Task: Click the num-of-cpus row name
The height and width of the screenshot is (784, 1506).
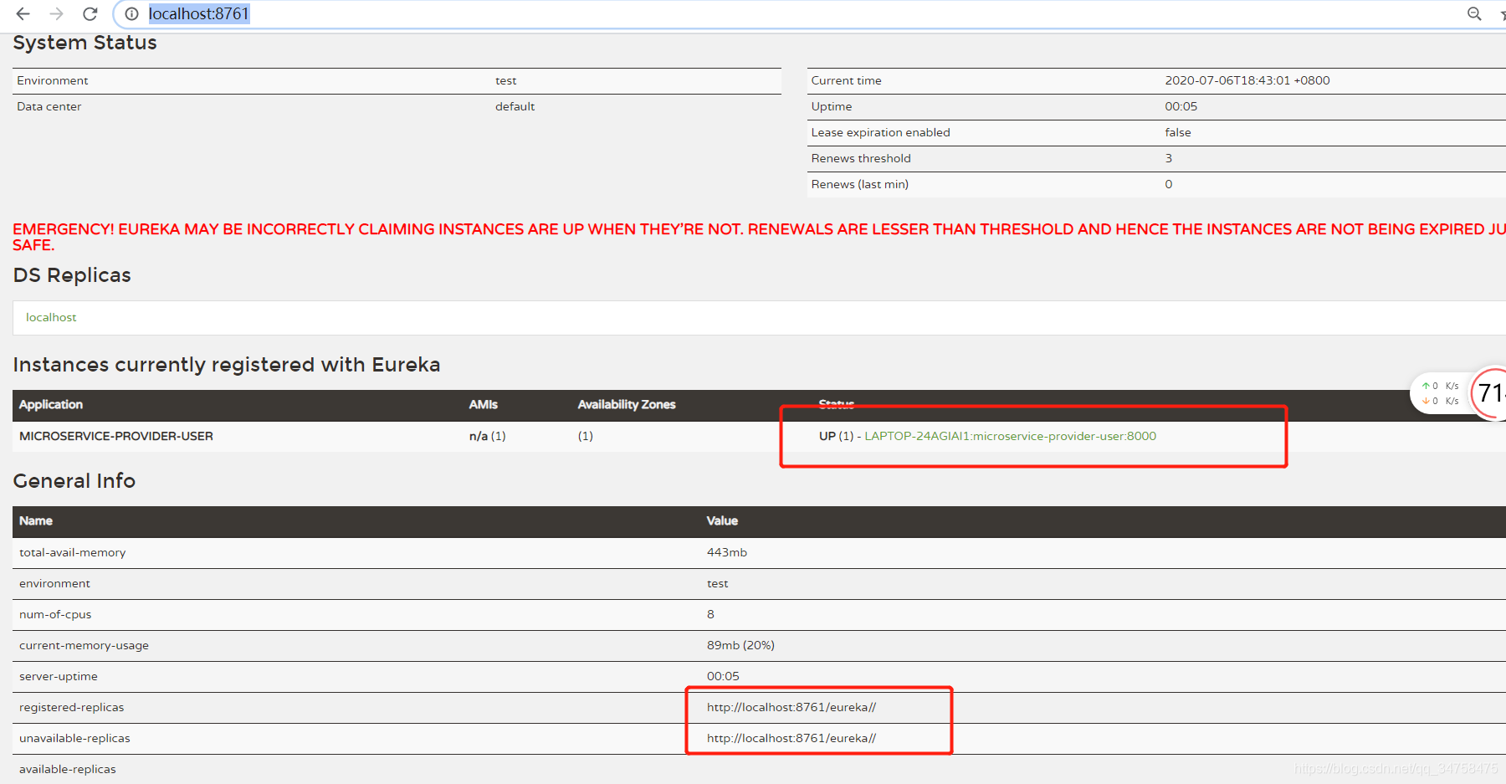Action: pos(55,614)
